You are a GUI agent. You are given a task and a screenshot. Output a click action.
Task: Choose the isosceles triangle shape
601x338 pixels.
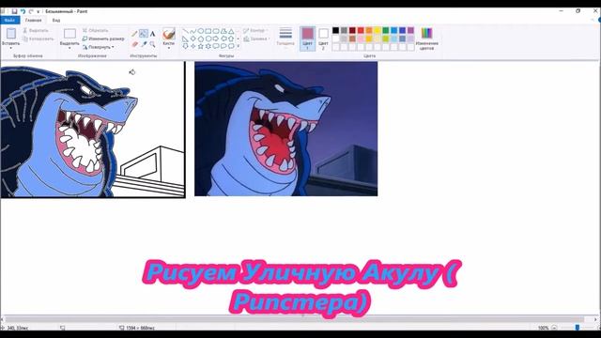pyautogui.click(x=231, y=31)
